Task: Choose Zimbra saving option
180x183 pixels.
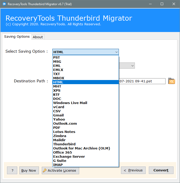Action: (x=86, y=136)
